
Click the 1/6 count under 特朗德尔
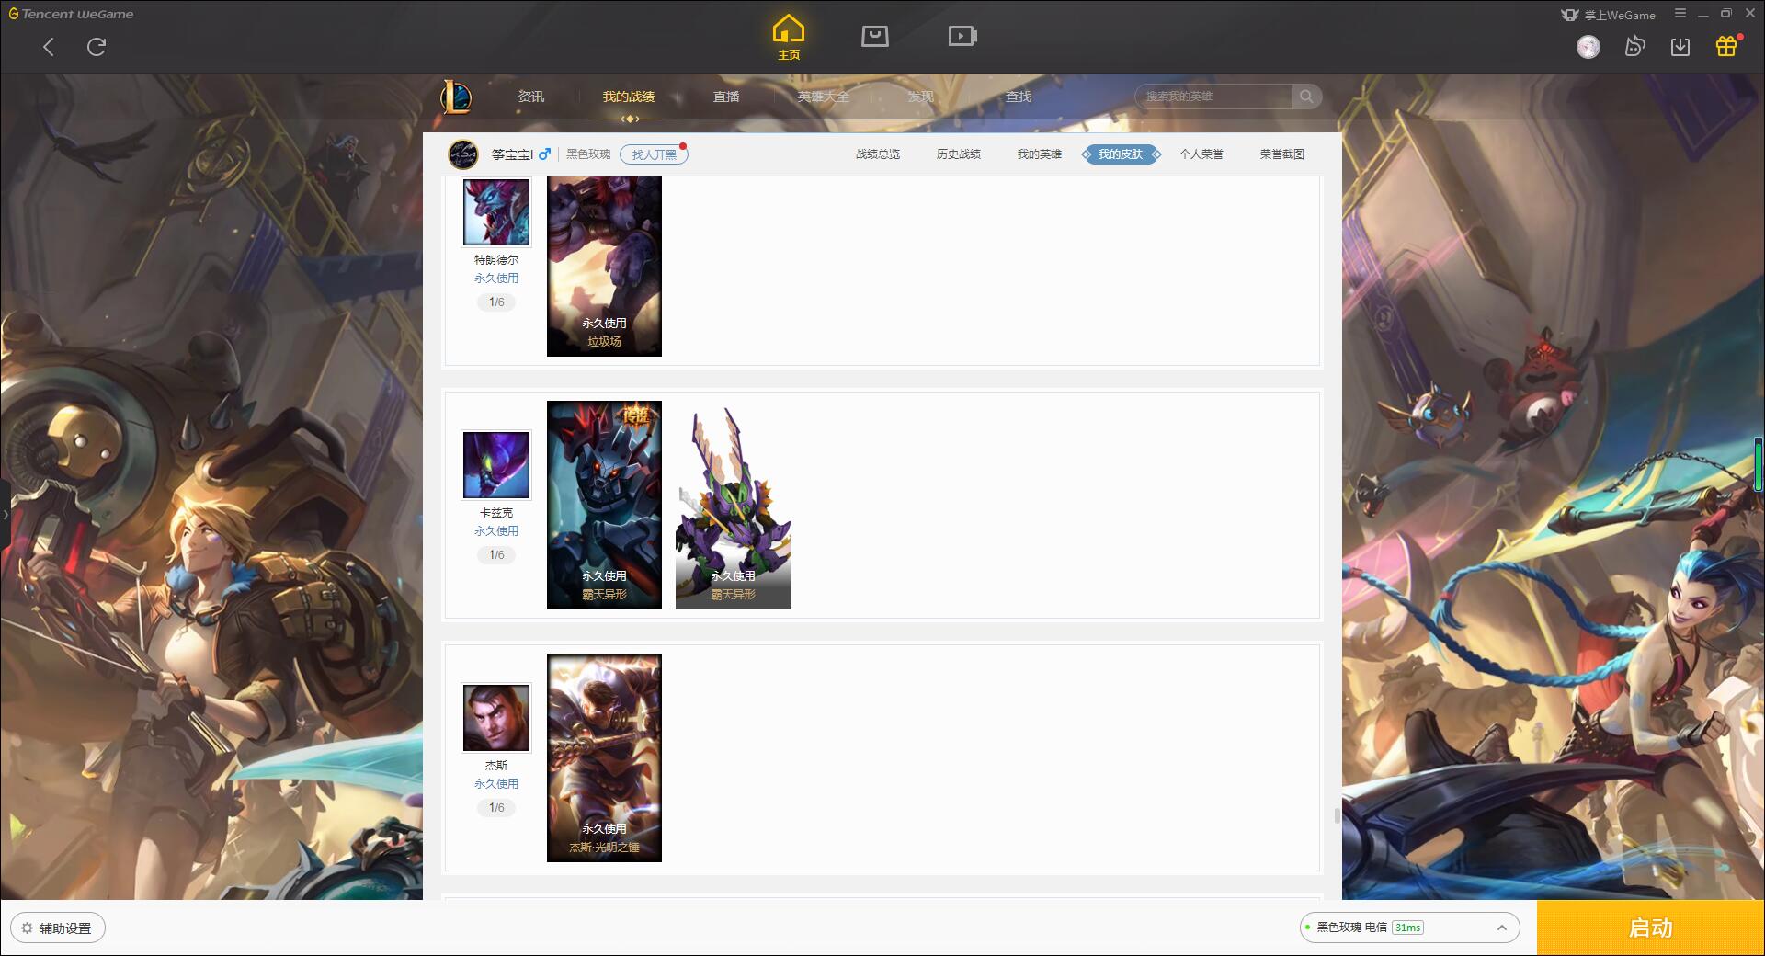496,302
